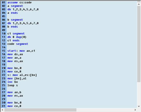Click 'loop s' on line 25
This screenshot has height=112, width=141.
coord(12,85)
